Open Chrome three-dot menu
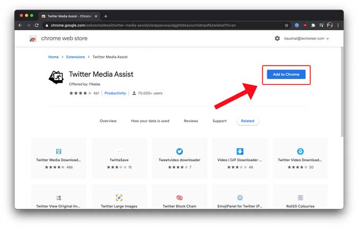This screenshot has width=358, height=228. (x=338, y=25)
